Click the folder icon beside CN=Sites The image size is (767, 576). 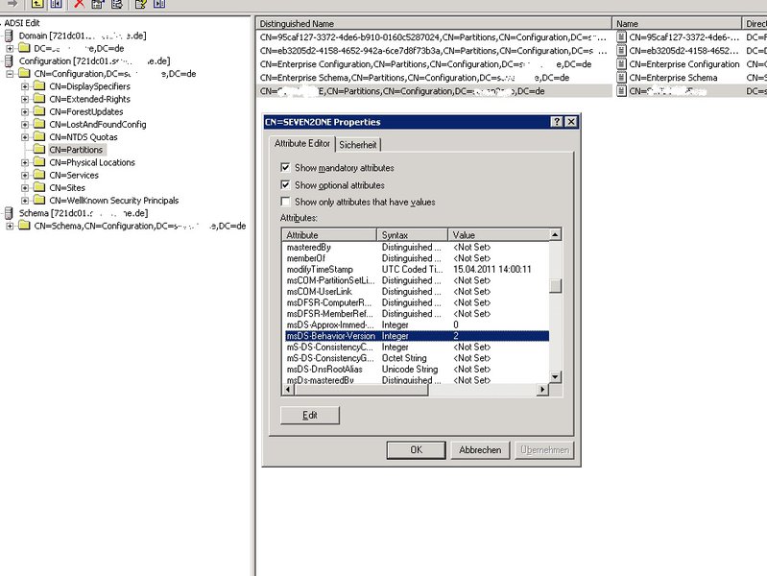tap(39, 187)
